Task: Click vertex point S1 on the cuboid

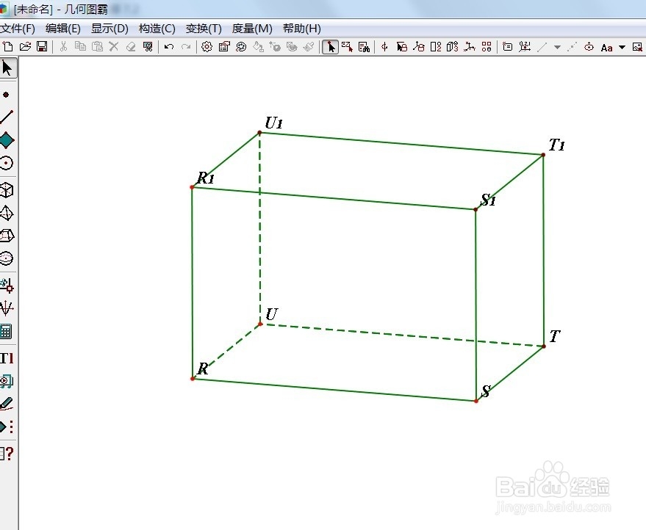Action: coord(475,209)
